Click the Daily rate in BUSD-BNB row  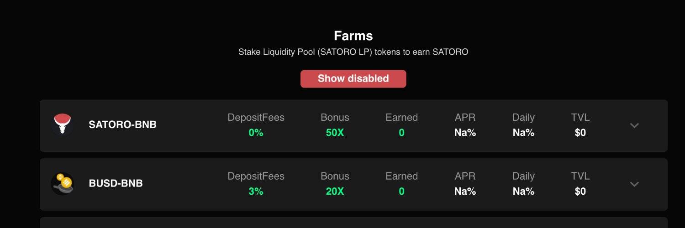tap(523, 192)
